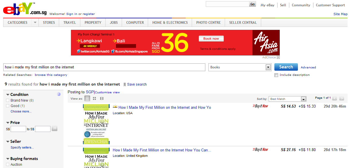Go to previous results page arrow
The height and width of the screenshot is (168, 349).
coord(335,98)
